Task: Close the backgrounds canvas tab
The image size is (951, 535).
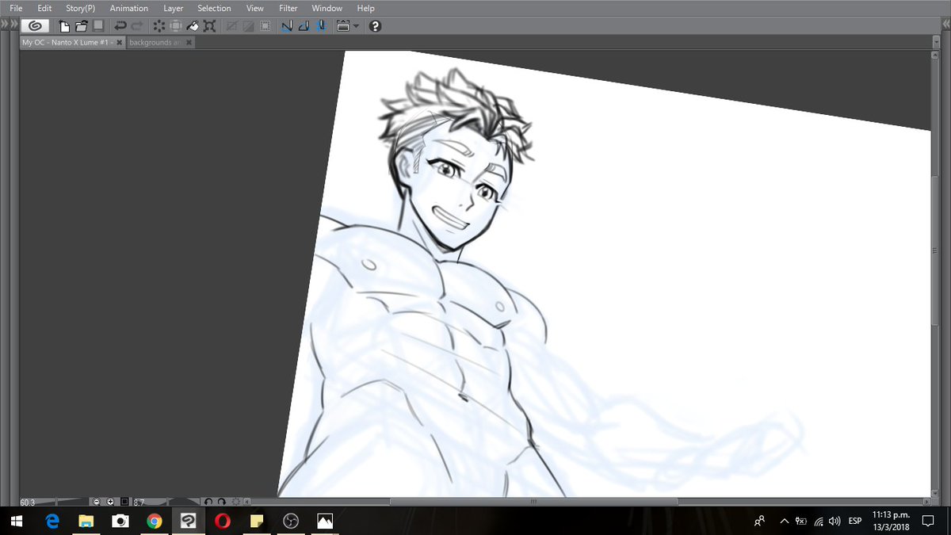Action: 189,42
